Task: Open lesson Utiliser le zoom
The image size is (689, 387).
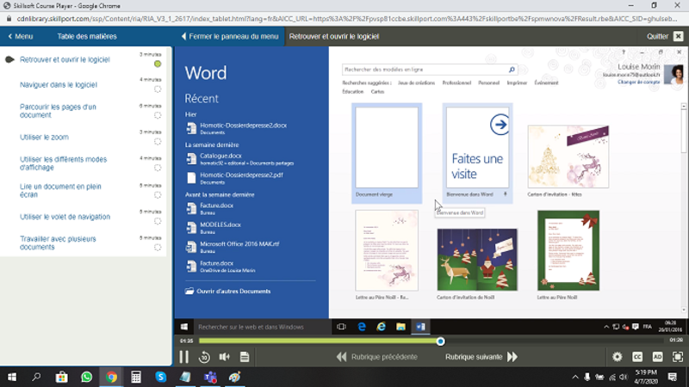Action: click(44, 138)
